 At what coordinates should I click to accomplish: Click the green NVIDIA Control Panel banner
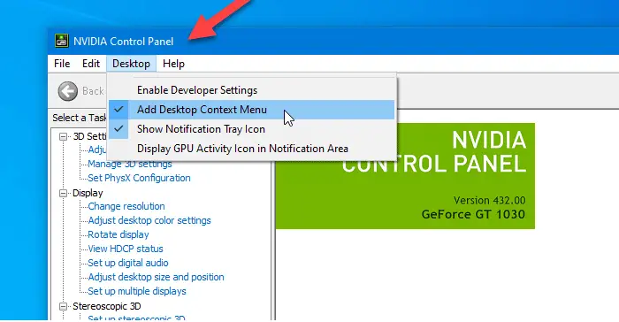pos(405,176)
